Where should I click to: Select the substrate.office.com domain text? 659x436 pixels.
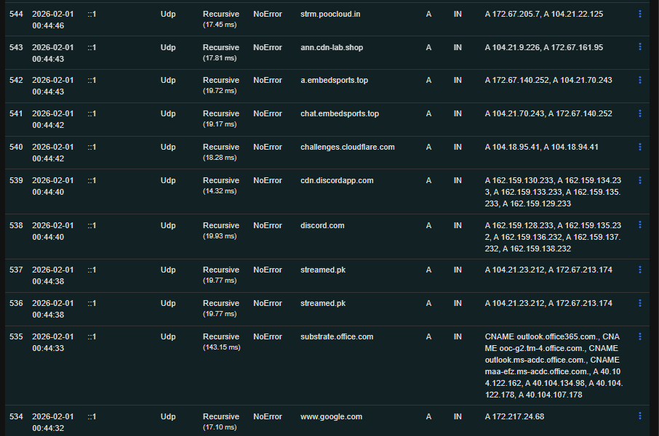[336, 336]
